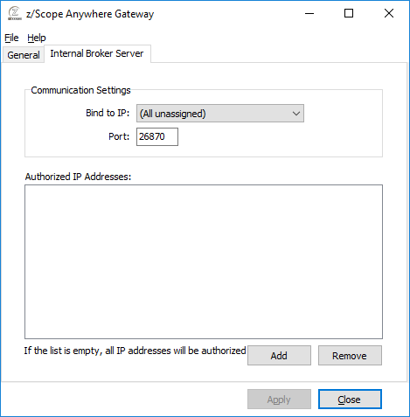Switch to the General tab

[x=24, y=55]
